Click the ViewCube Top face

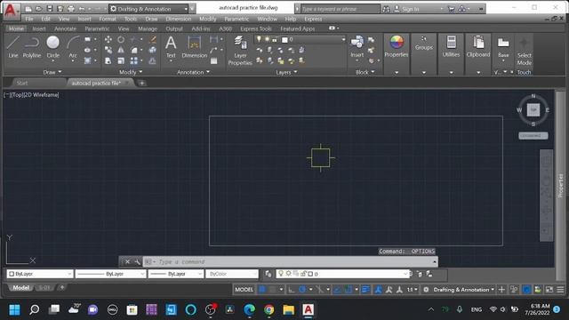click(x=533, y=109)
